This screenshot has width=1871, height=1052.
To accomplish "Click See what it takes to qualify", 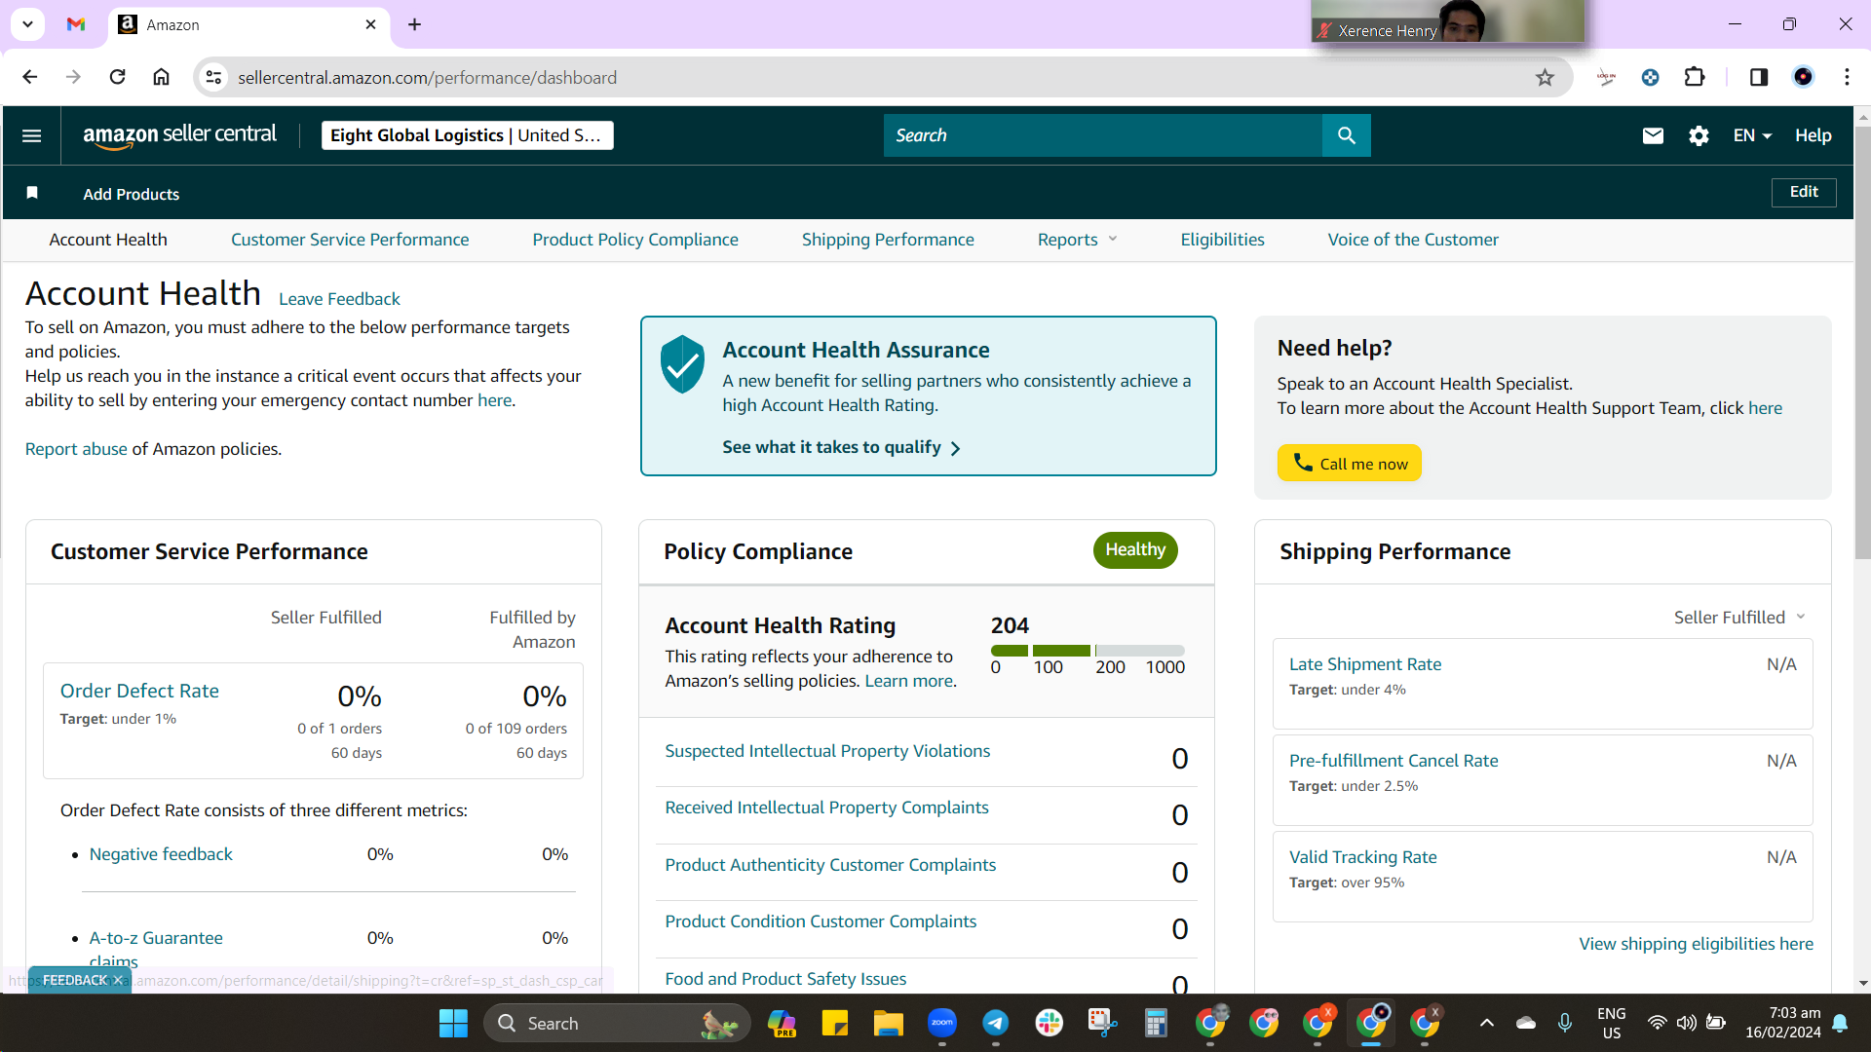I will (841, 447).
